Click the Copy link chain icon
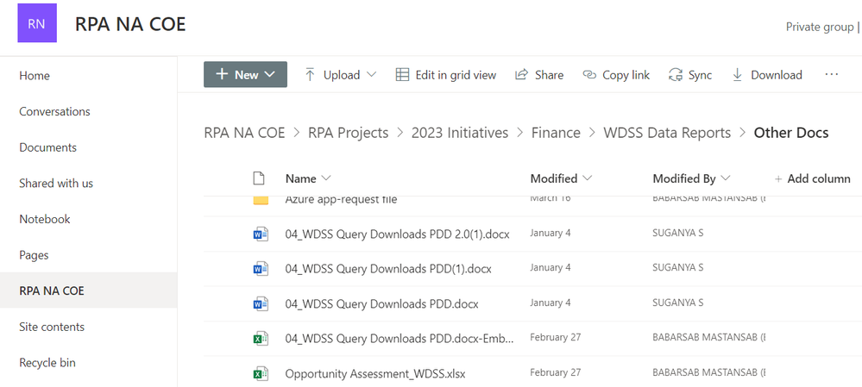 pyautogui.click(x=589, y=75)
